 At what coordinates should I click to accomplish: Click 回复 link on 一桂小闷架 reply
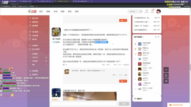(x=125, y=75)
